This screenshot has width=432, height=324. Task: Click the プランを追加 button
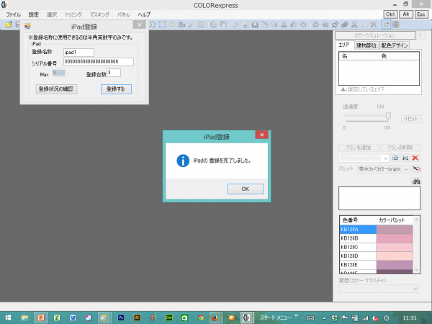tap(358, 148)
